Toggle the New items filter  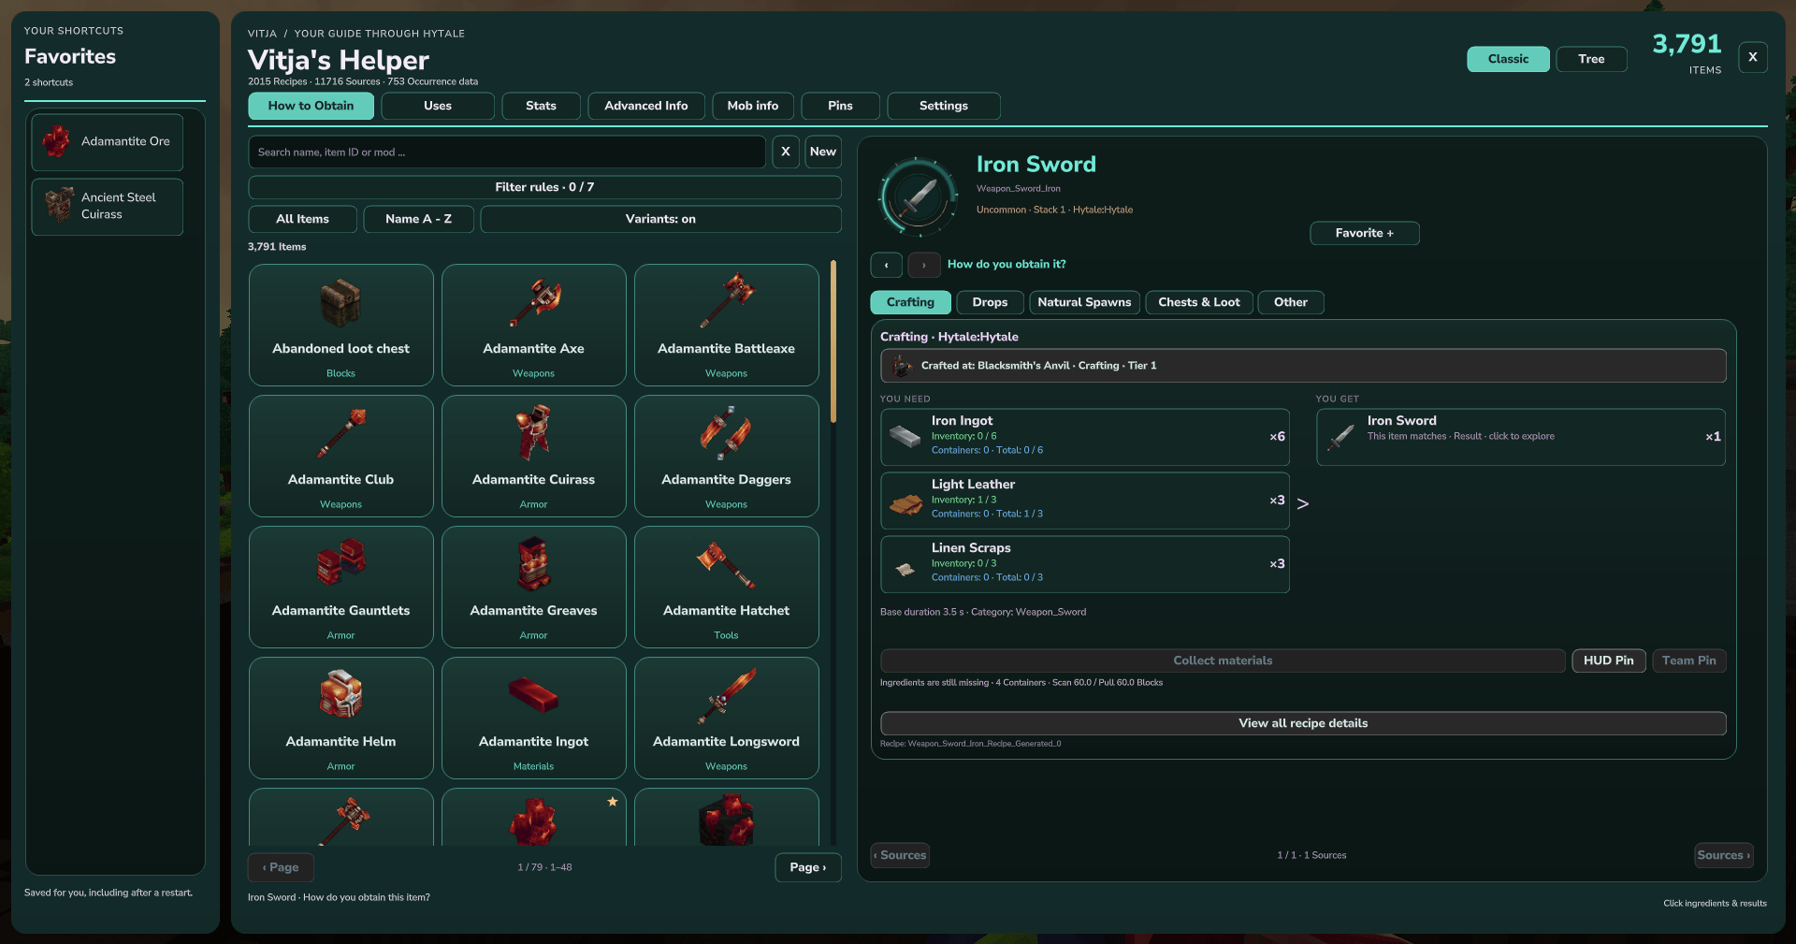[x=823, y=152]
